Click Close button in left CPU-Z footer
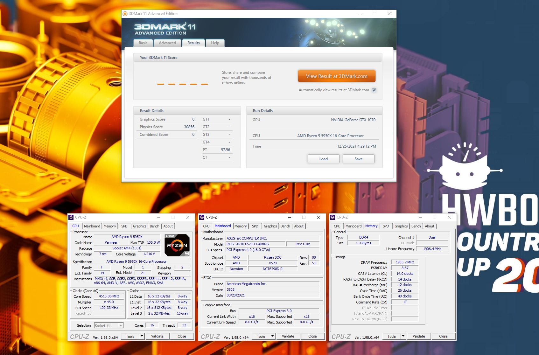 (182, 336)
